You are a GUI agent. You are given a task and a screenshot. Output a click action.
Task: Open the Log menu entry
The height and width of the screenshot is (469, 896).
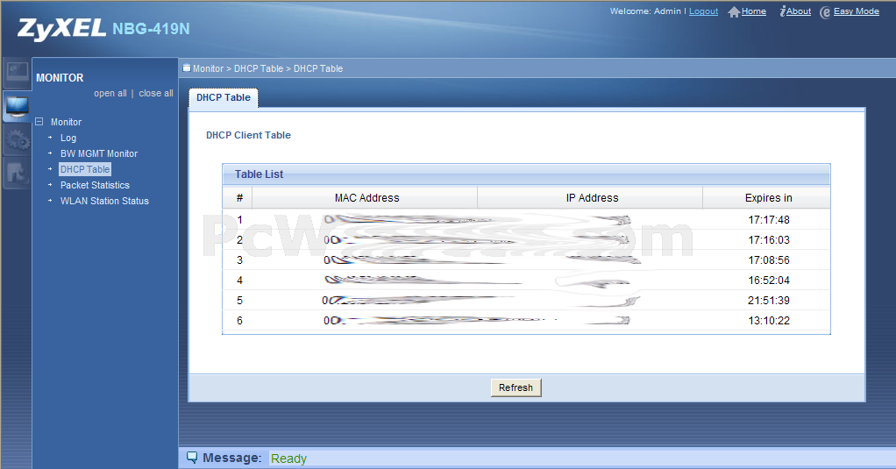(68, 138)
